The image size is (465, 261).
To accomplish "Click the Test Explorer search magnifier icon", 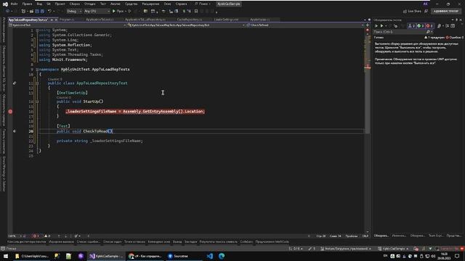I will coord(428,32).
